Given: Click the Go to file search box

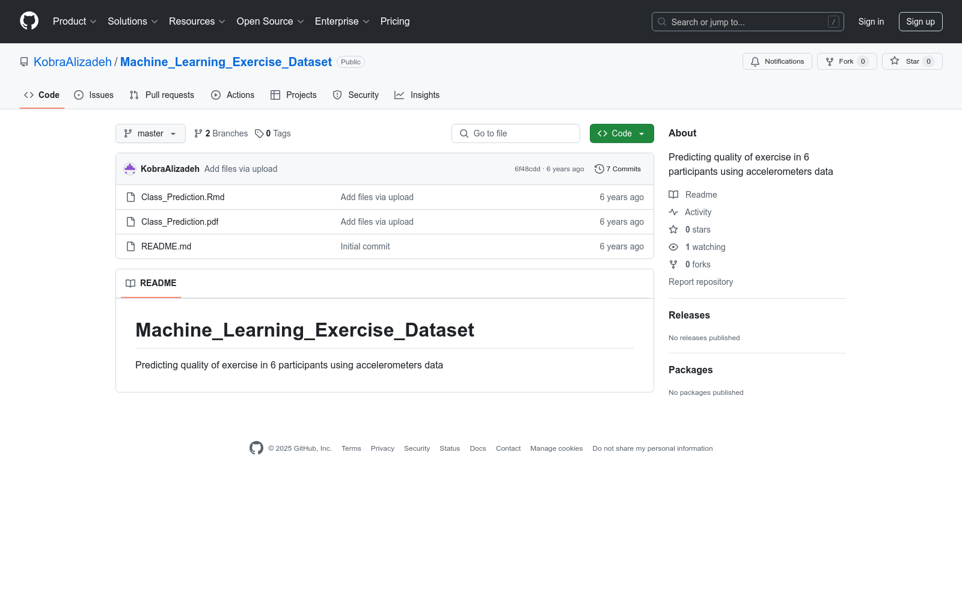Looking at the screenshot, I should tap(516, 133).
